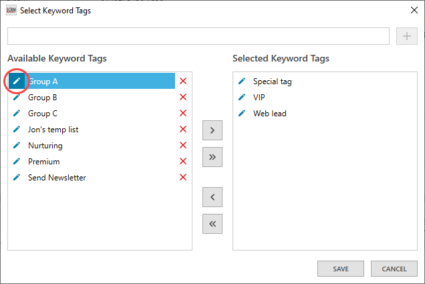Delete the Group C tag with red X

(x=183, y=114)
